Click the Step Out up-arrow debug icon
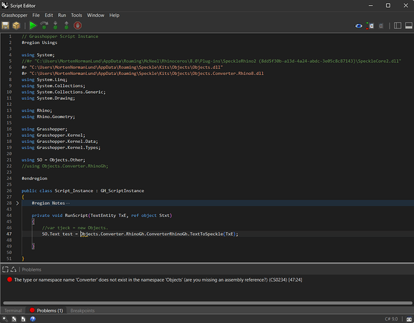Image resolution: width=414 pixels, height=323 pixels. pos(66,26)
